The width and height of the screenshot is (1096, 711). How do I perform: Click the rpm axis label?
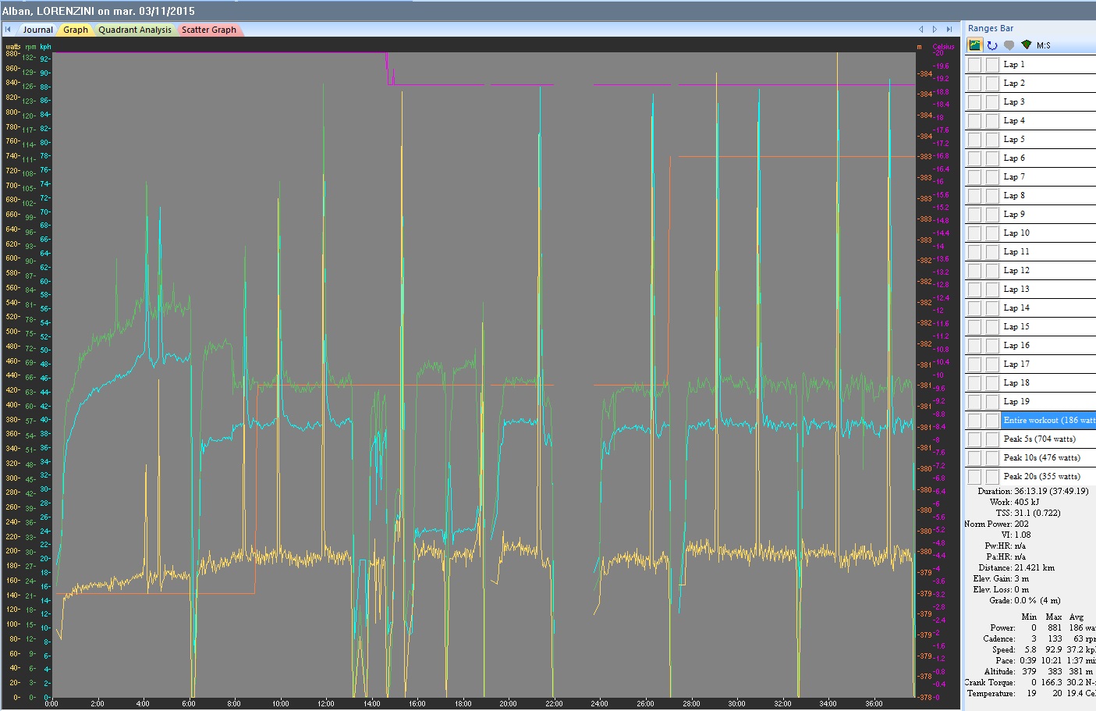click(31, 47)
